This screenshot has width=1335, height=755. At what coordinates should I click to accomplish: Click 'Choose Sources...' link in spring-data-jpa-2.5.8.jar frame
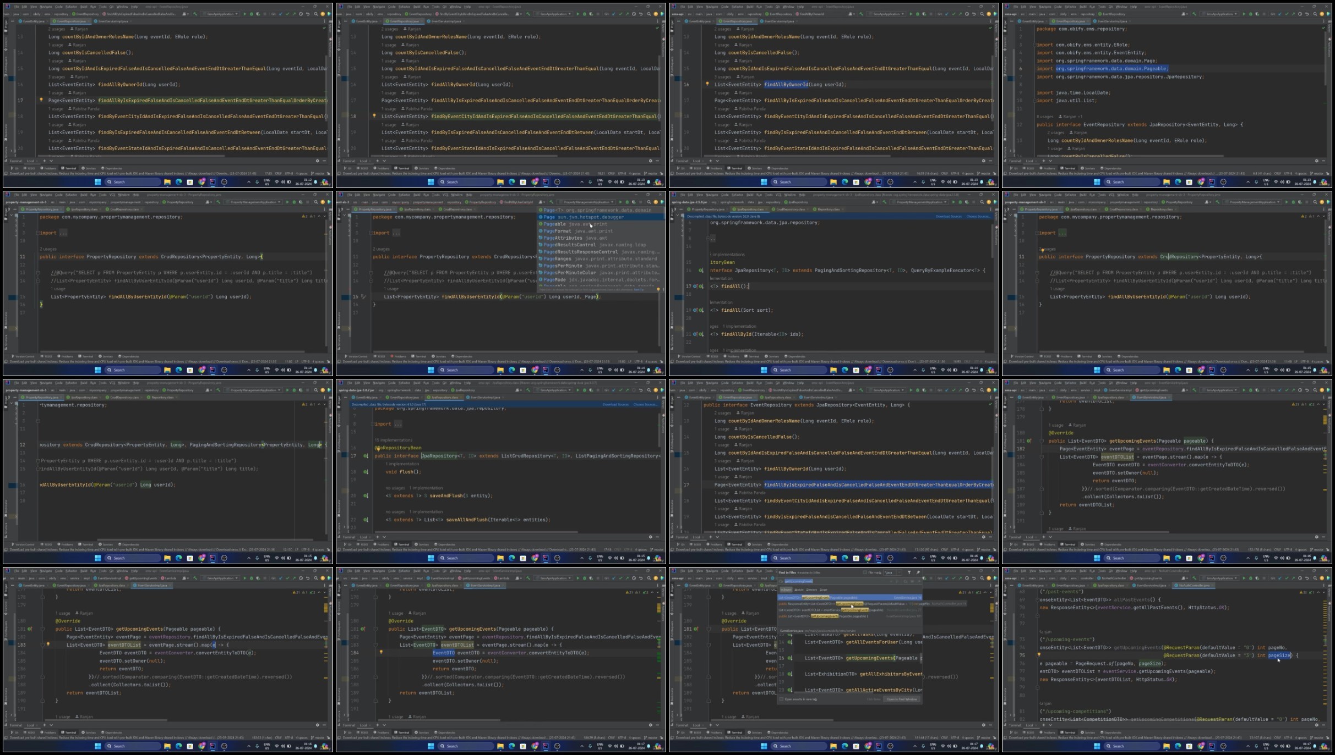click(x=978, y=216)
